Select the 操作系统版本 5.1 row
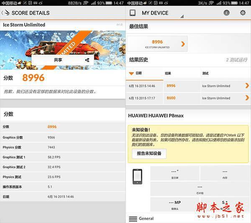 point(63,187)
